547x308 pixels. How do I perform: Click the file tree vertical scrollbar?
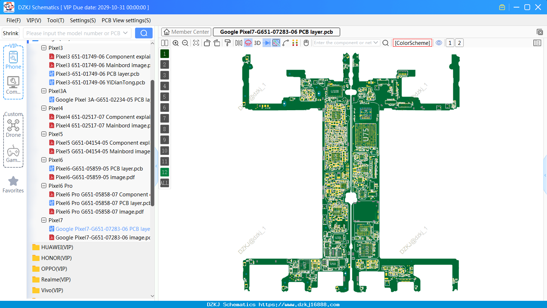(x=152, y=143)
